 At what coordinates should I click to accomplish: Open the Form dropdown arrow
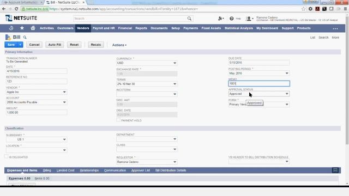287,105
